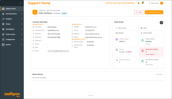Open the Analytics menu

click(x=12, y=19)
